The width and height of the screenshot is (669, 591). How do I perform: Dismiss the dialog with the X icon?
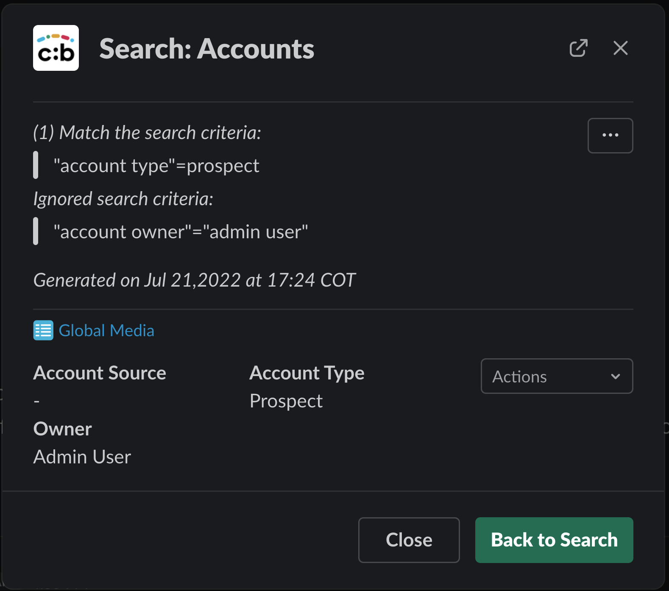point(620,48)
